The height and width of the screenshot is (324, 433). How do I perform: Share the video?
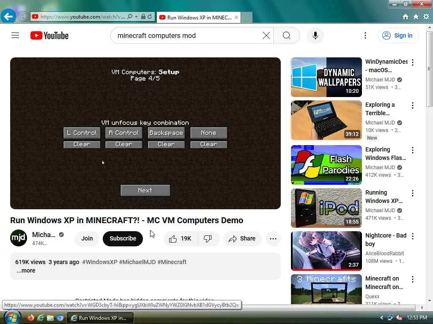click(242, 239)
